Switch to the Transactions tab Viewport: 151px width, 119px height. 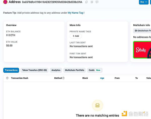click(11, 70)
